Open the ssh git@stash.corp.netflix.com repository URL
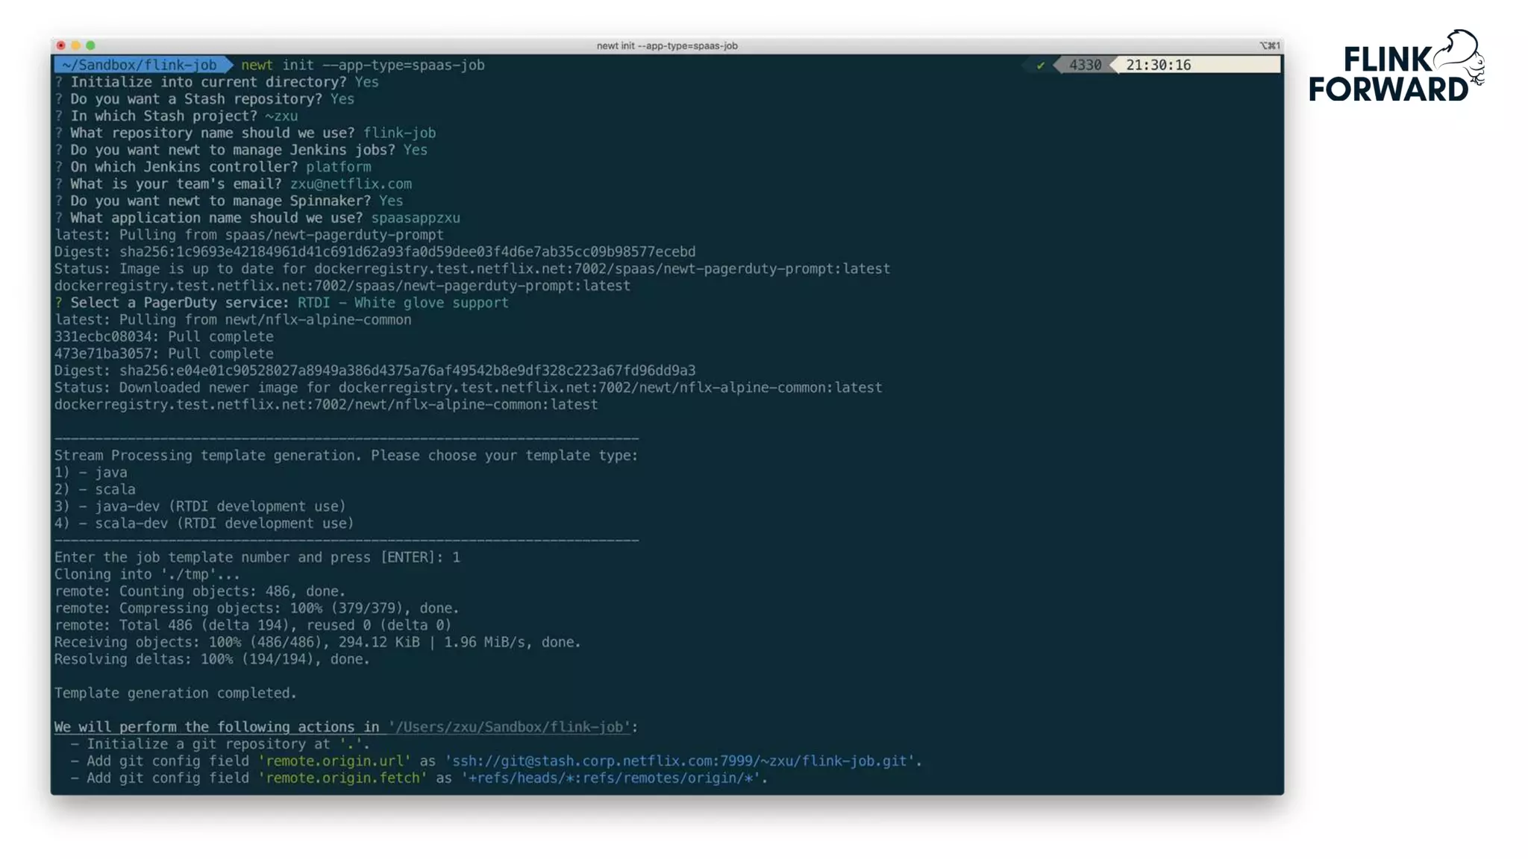1528x859 pixels. point(680,761)
